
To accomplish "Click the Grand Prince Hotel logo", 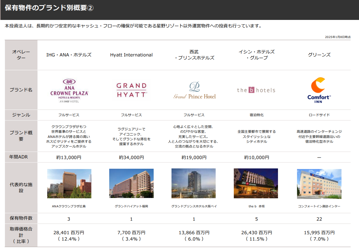I will [194, 91].
